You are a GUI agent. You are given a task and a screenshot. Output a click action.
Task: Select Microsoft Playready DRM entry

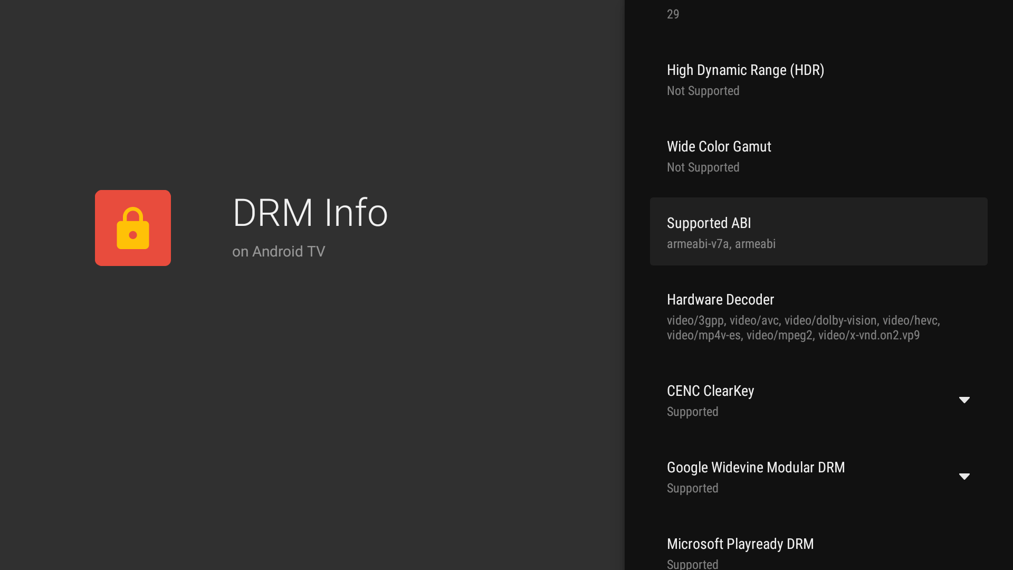tap(740, 544)
